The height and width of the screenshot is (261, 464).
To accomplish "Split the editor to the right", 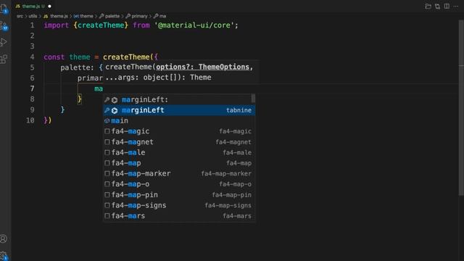I will click(x=447, y=7).
